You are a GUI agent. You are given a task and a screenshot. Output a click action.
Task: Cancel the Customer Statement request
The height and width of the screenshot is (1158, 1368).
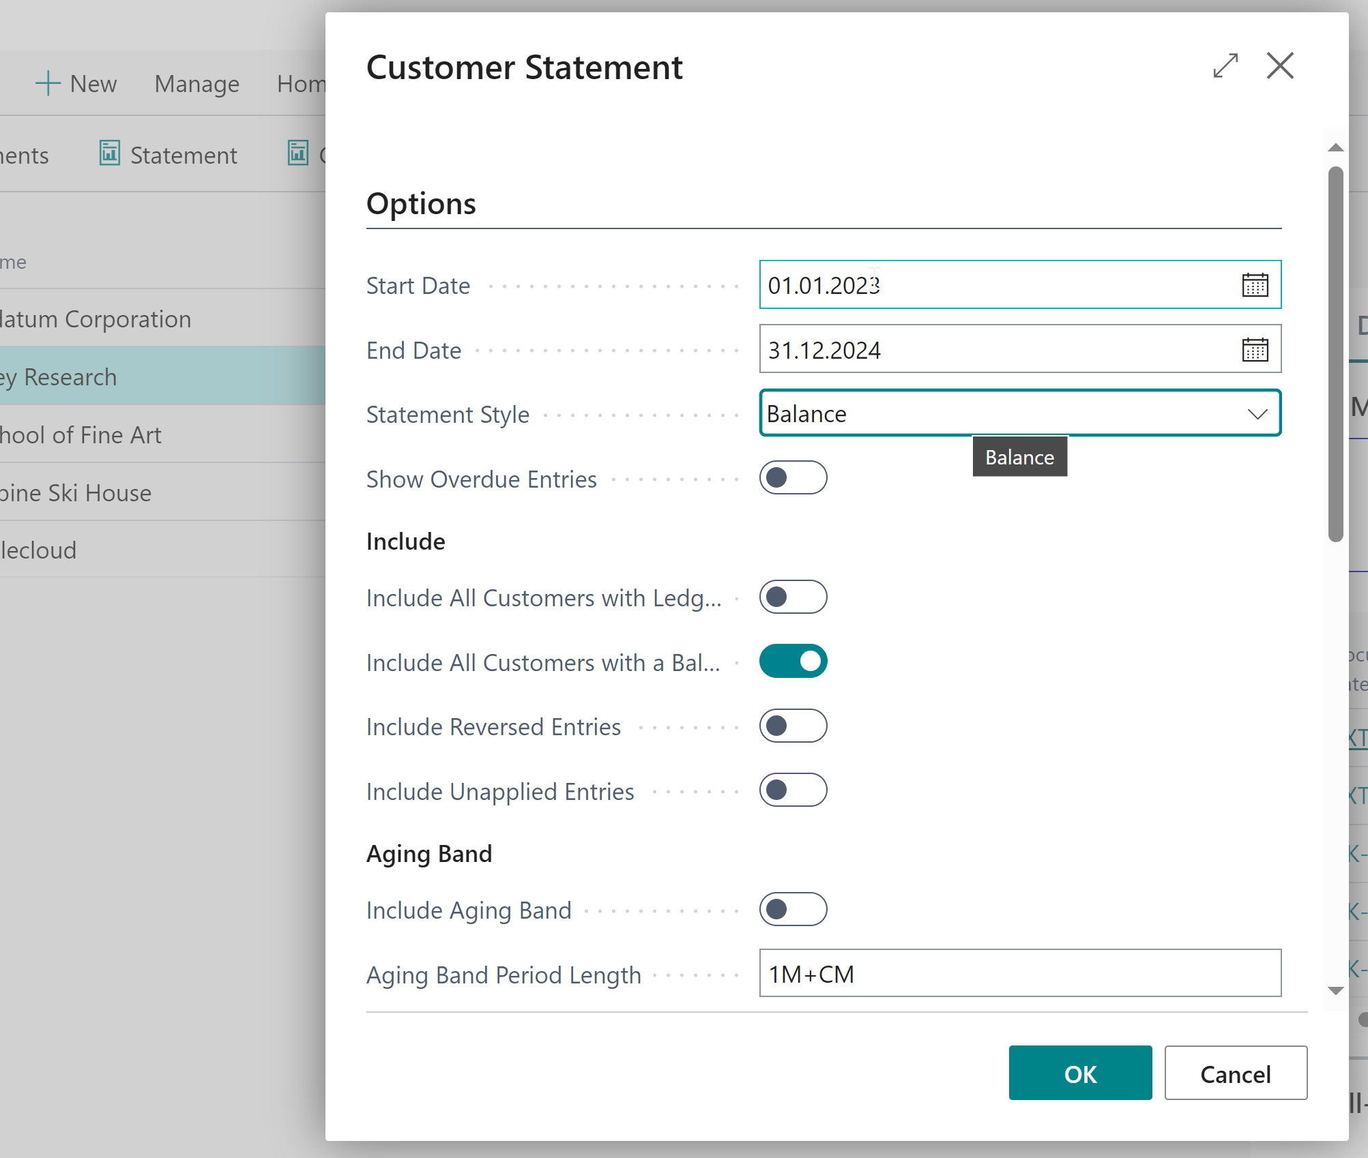[1235, 1073]
